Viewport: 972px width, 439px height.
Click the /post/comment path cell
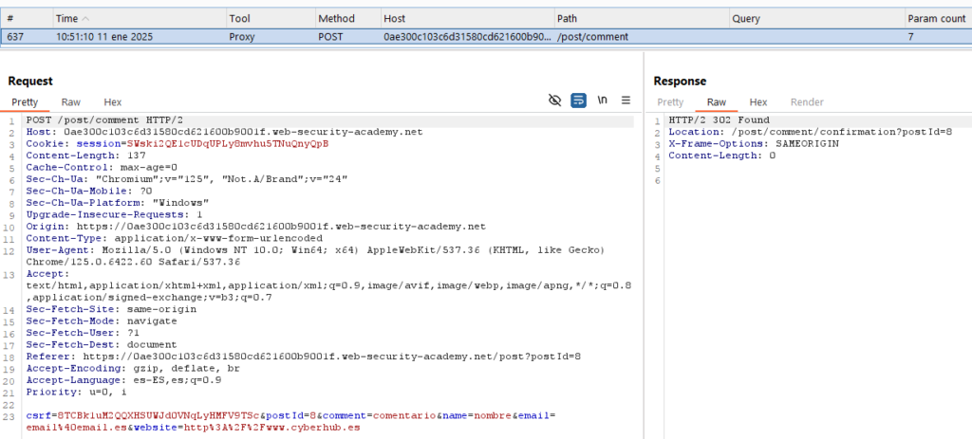(593, 37)
